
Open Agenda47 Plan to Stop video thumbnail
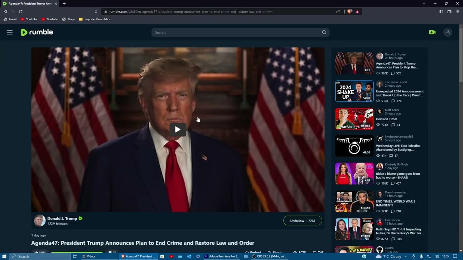click(354, 63)
